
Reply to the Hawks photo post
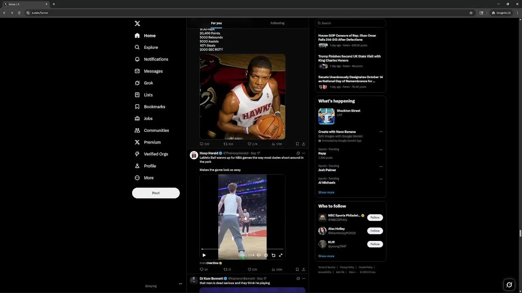[x=204, y=144]
